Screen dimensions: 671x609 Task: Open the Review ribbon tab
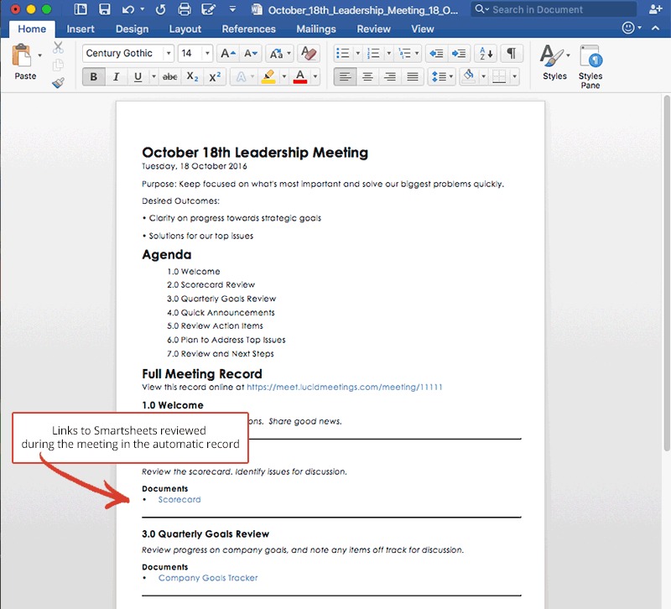click(373, 29)
